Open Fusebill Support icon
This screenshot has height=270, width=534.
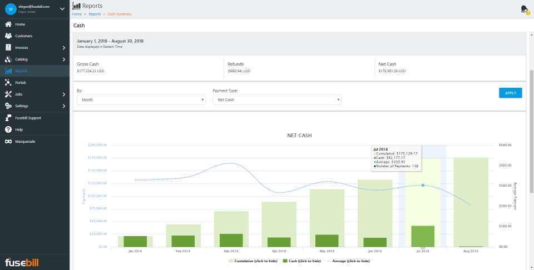pos(8,118)
